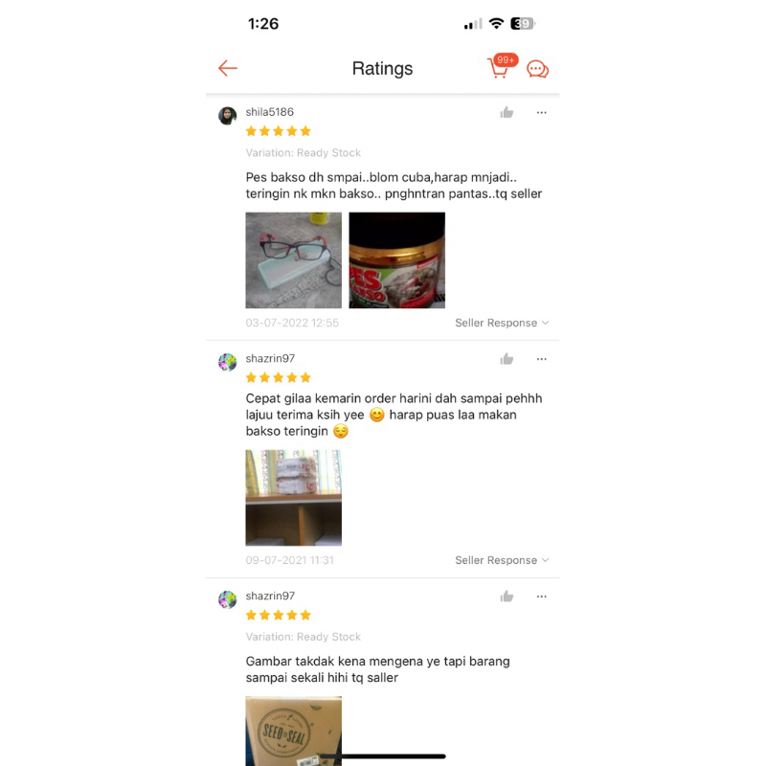Screen dimensions: 766x766
Task: Tap shazrin97's avatar on the last review
Action: [x=227, y=599]
